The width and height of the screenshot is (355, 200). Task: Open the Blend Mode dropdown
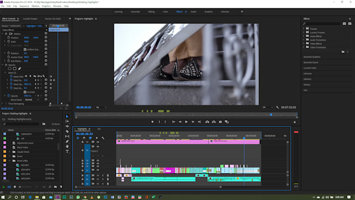coord(32,100)
